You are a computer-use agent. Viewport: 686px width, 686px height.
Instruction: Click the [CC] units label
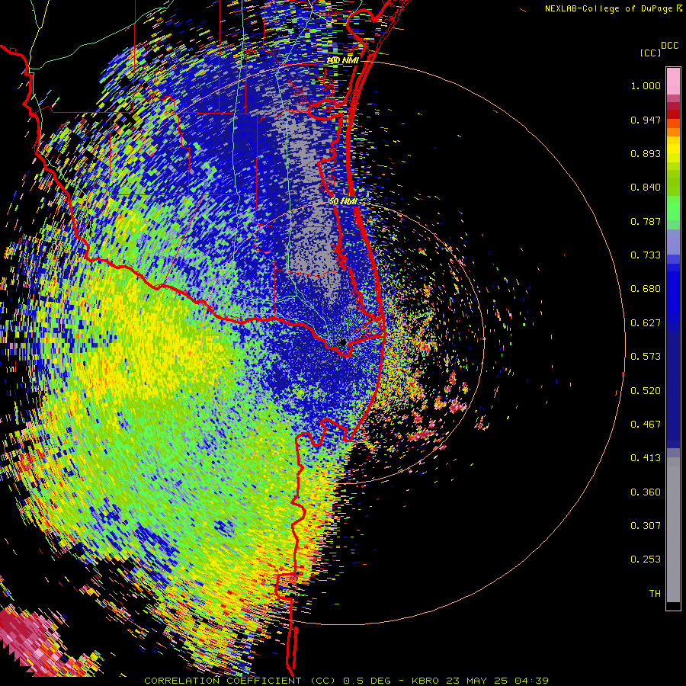(651, 53)
